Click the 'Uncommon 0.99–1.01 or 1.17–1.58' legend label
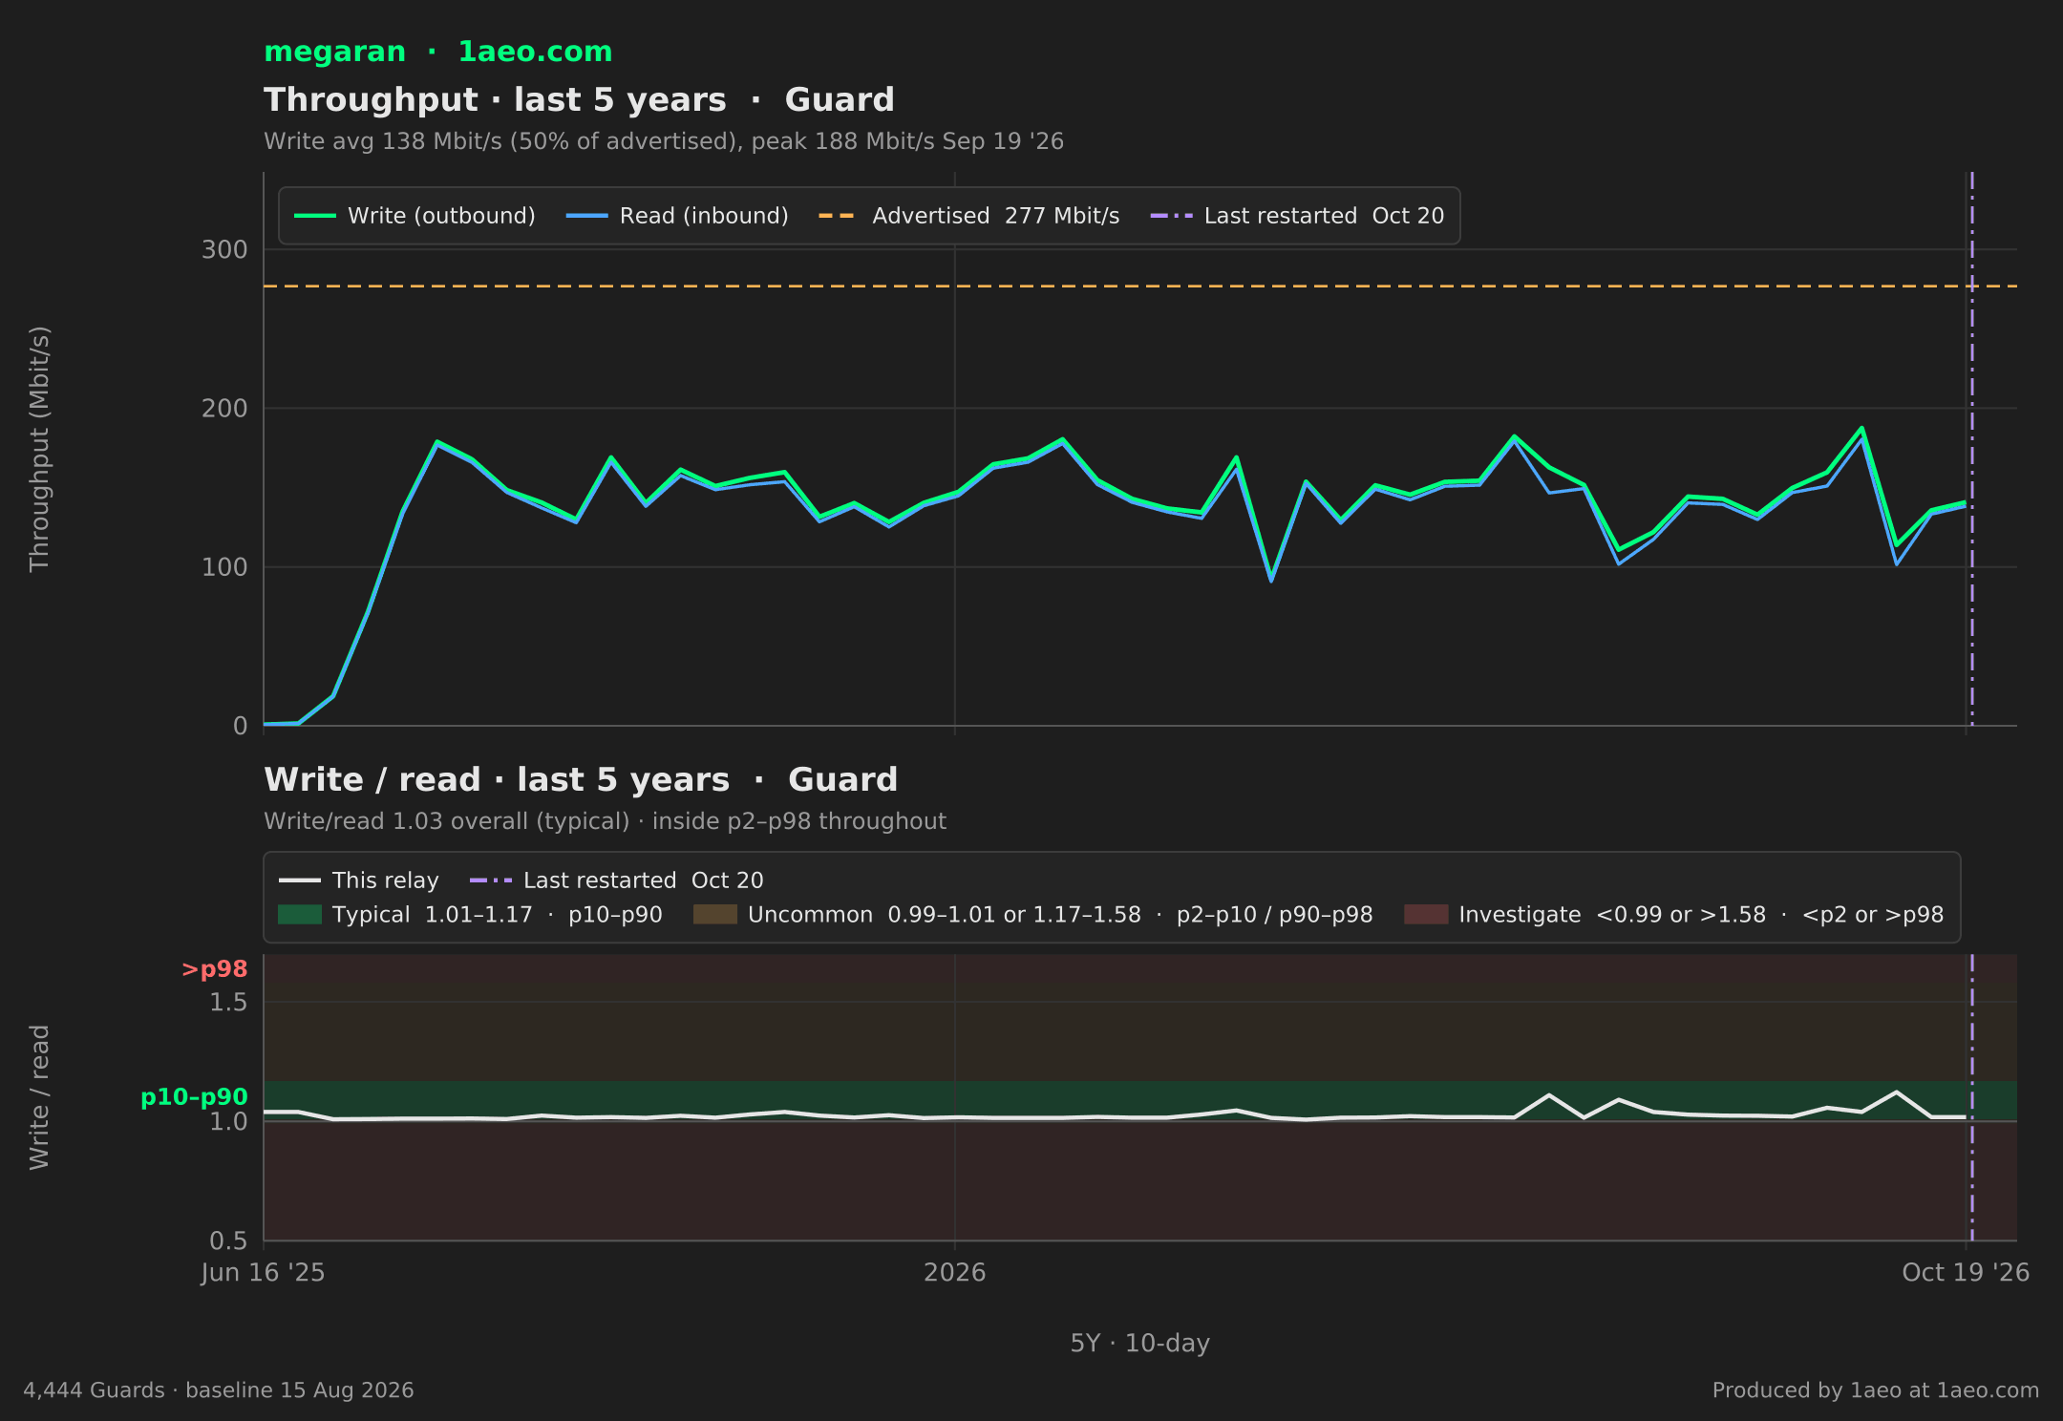This screenshot has height=1421, width=2063. (x=1060, y=915)
